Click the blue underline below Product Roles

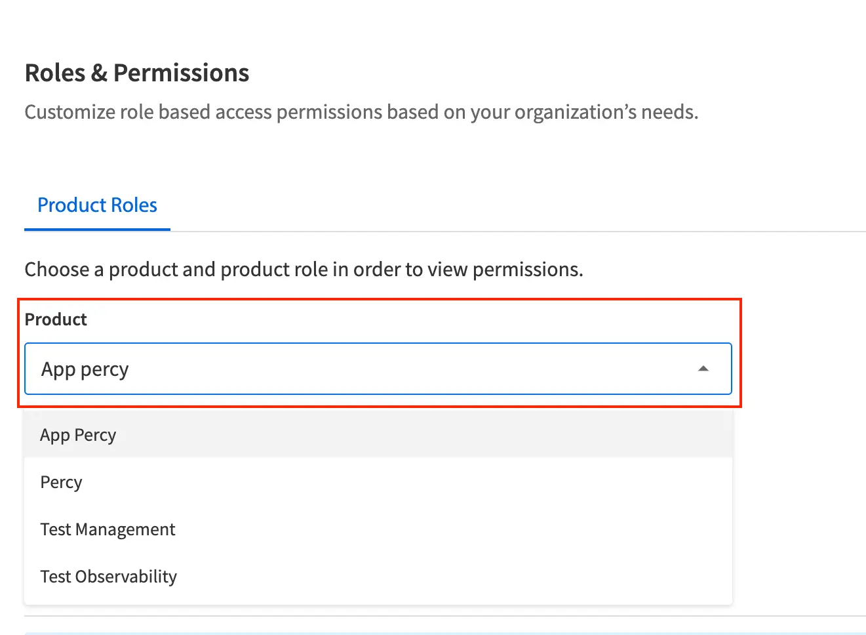(x=97, y=230)
